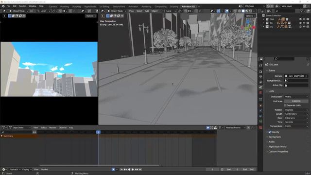Open Tool properties tab icon
Image resolution: width=311 pixels, height=175 pixels.
click(x=260, y=65)
